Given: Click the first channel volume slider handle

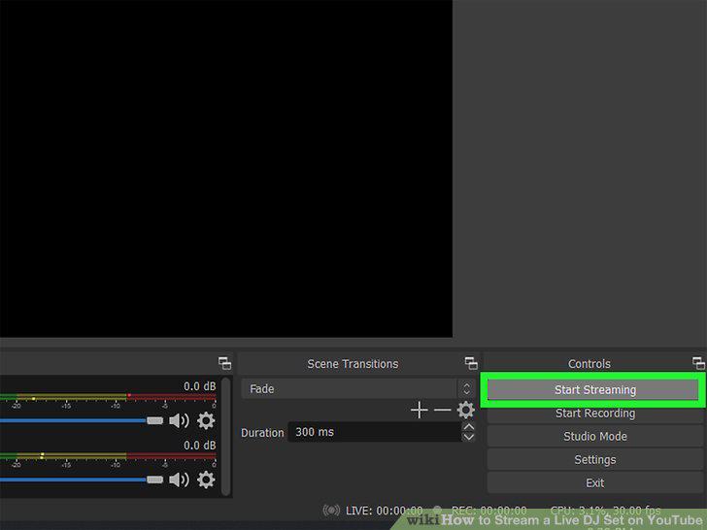Looking at the screenshot, I should pos(154,420).
